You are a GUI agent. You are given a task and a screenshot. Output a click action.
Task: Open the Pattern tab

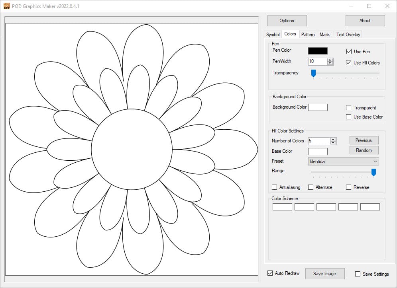(308, 35)
